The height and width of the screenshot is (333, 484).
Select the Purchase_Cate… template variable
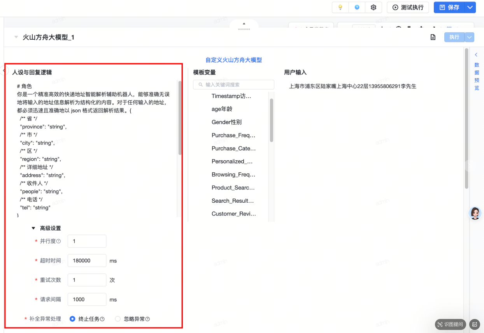click(x=234, y=148)
